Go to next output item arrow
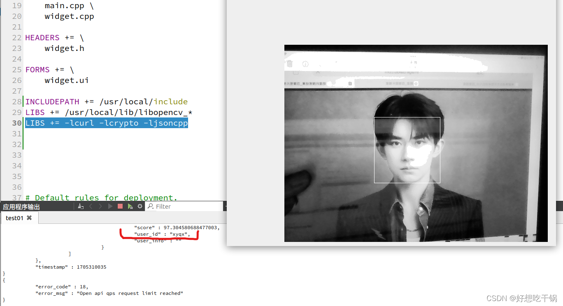 100,206
